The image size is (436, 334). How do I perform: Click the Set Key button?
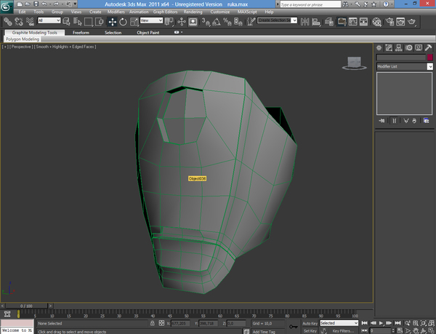click(x=310, y=330)
